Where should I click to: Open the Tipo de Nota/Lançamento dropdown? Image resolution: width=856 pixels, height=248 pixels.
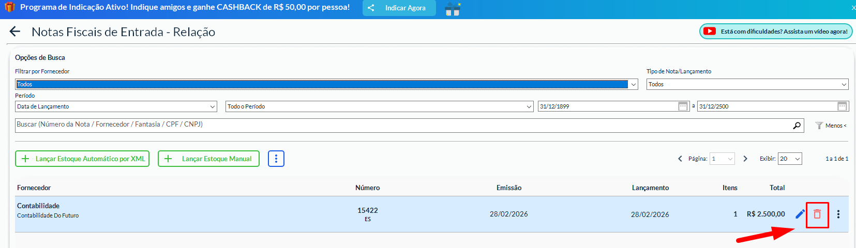[x=747, y=84]
